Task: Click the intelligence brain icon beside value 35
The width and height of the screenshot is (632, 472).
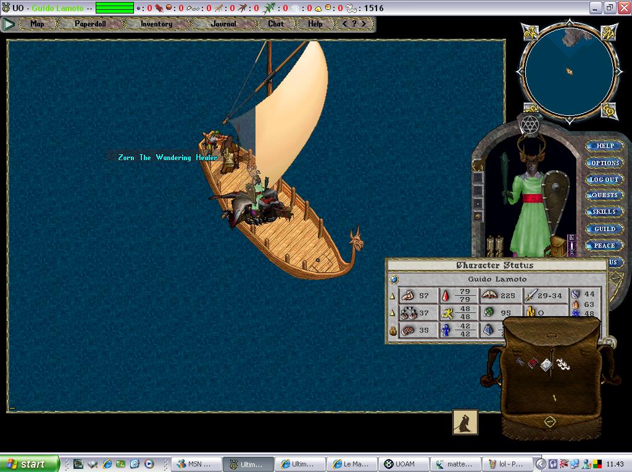Action: pyautogui.click(x=408, y=330)
